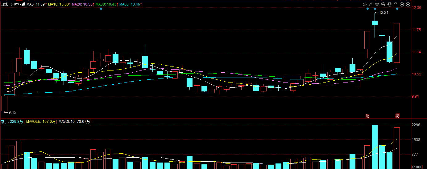Click the blue diamond marker above mid-left candles
The height and width of the screenshot is (169, 427).
coord(101,9)
